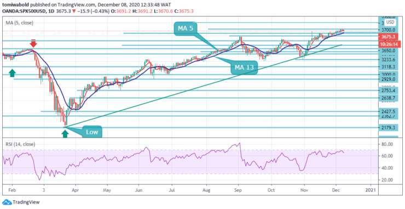Click the Jun label on the time axis
Image resolution: width=405 pixels, height=209 pixels.
138,191
